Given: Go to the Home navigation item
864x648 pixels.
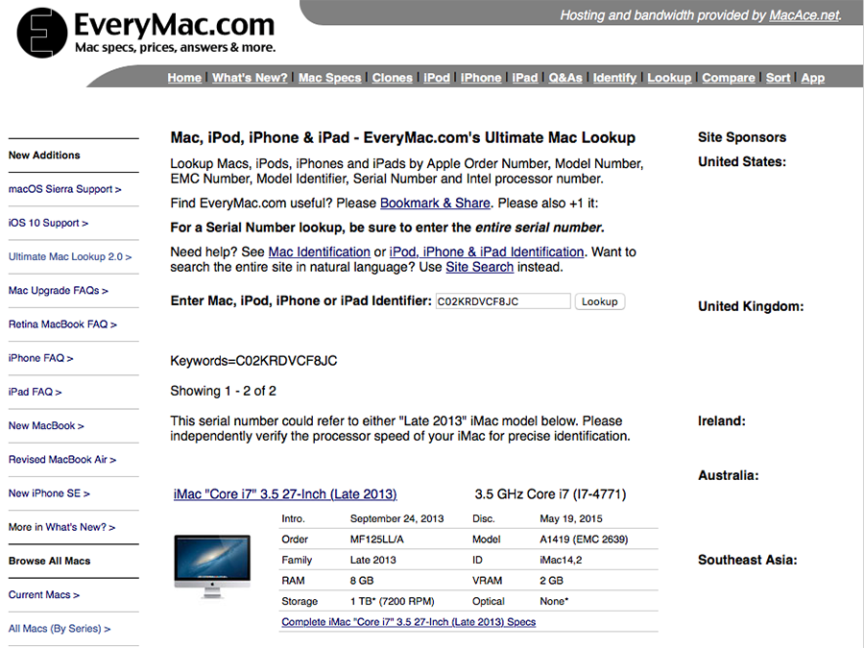Looking at the screenshot, I should pyautogui.click(x=184, y=78).
